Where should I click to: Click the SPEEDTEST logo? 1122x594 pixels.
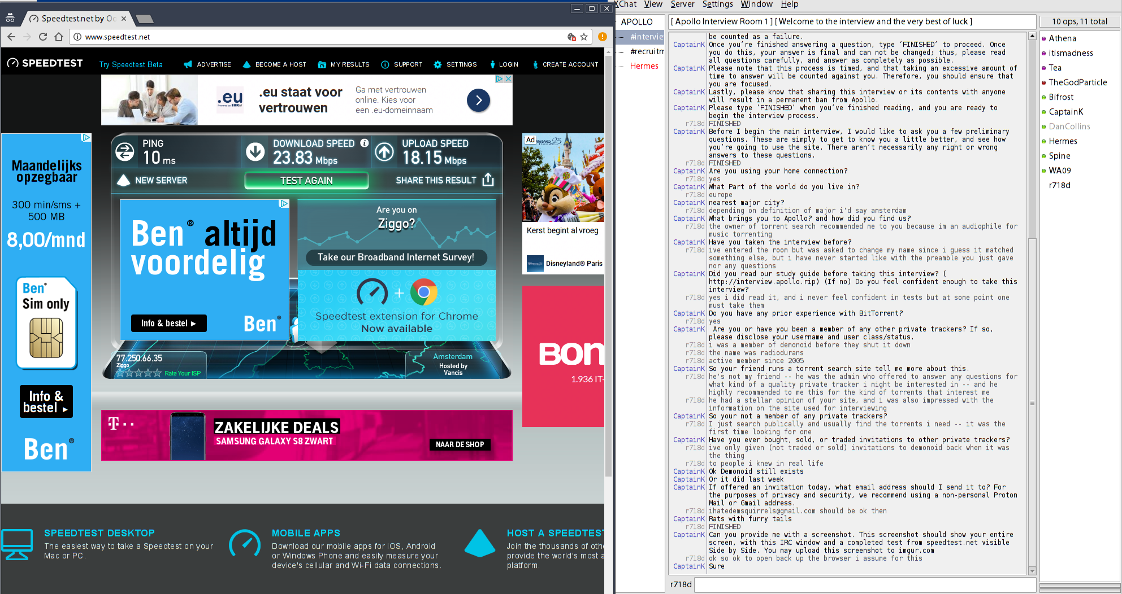[45, 63]
